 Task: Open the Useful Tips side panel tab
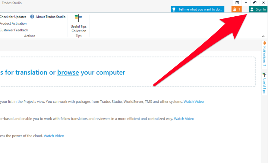click(264, 83)
